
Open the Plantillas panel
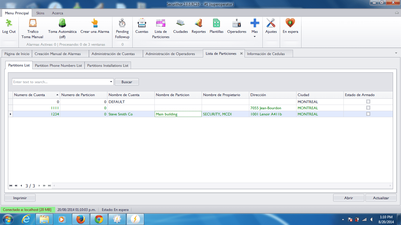[216, 28]
